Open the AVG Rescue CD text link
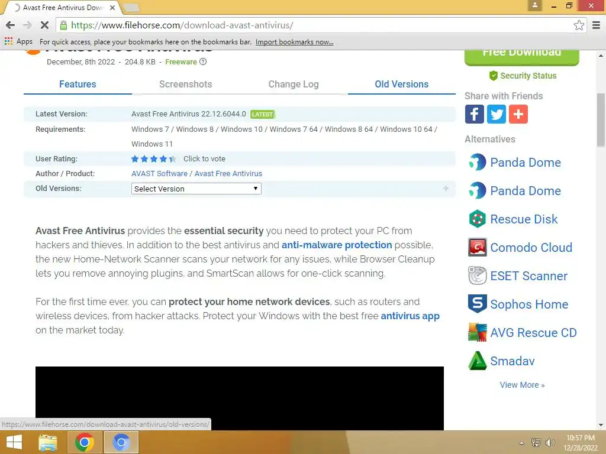Image resolution: width=606 pixels, height=454 pixels. pos(533,332)
